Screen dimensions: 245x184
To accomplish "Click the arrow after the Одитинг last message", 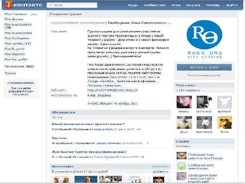I will pos(147,143).
